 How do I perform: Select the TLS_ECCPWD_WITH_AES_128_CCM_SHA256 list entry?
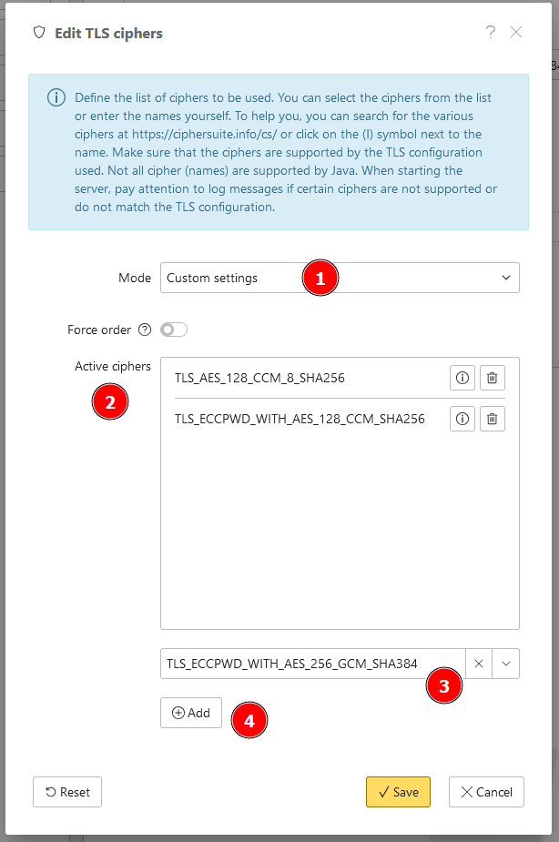pyautogui.click(x=300, y=419)
